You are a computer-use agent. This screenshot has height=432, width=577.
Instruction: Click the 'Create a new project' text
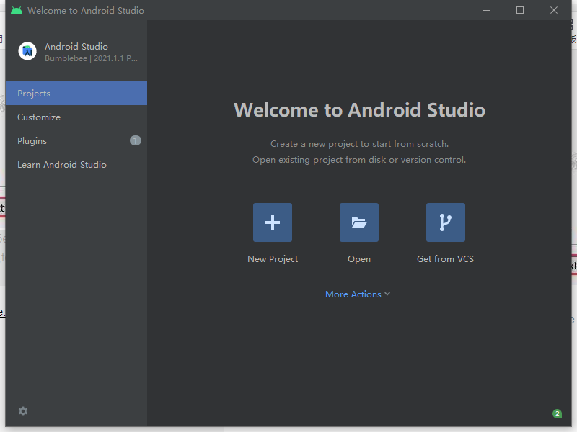coord(359,144)
